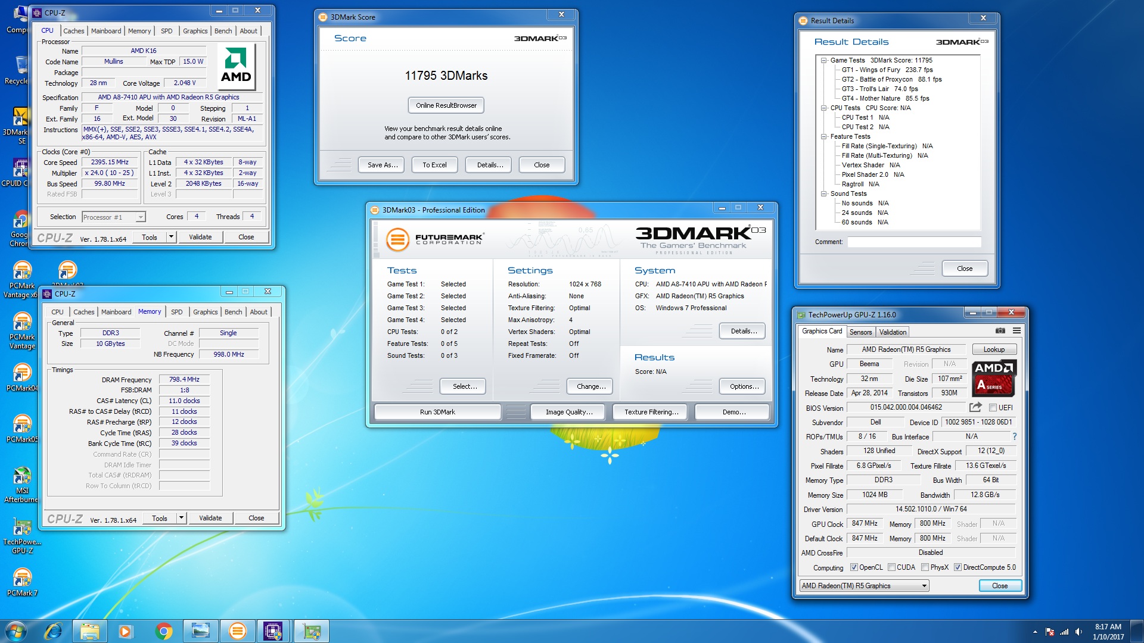The image size is (1144, 643).
Task: Show hidden icons in the system tray
Action: pos(1035,632)
